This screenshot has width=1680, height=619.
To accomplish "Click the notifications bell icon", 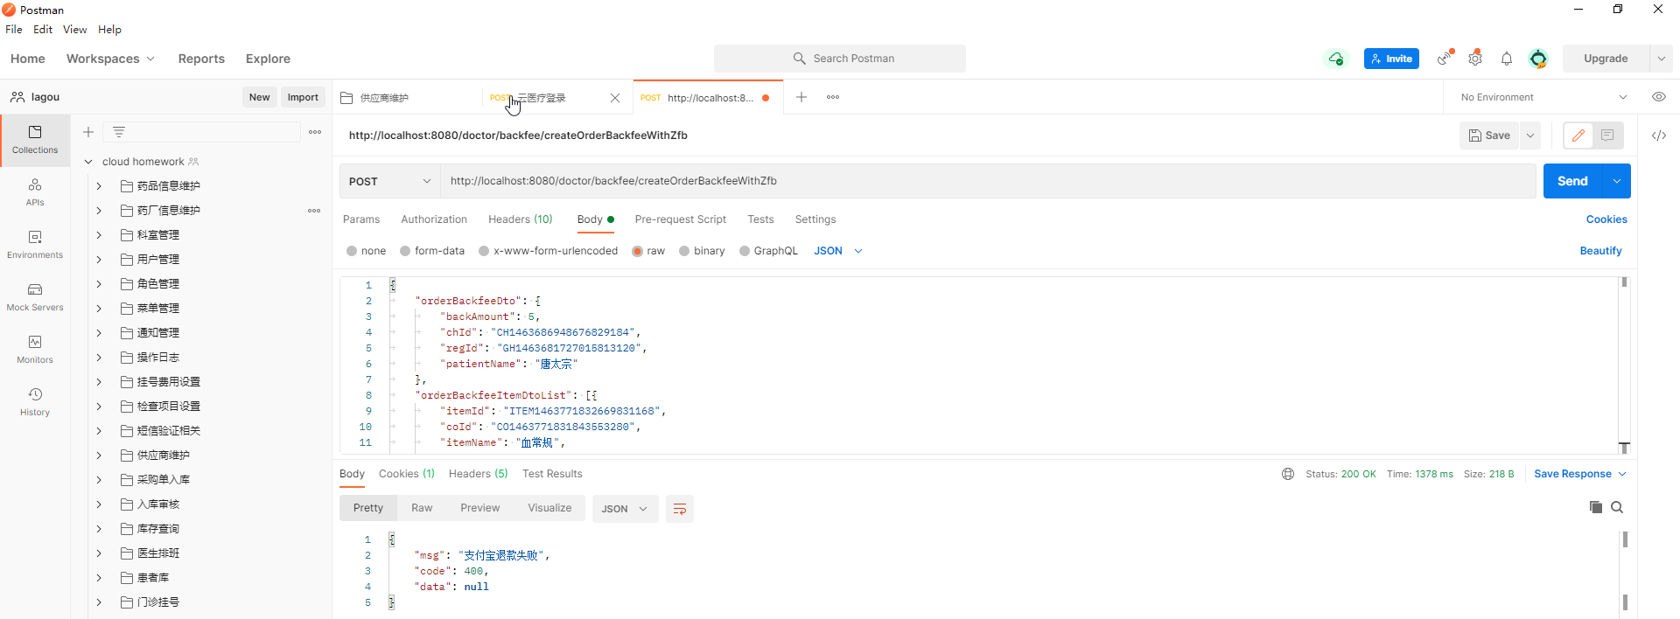I will tap(1506, 59).
